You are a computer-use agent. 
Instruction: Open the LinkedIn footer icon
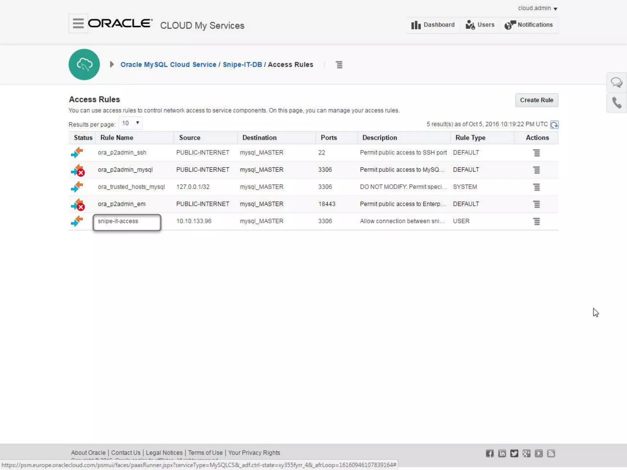[502, 453]
